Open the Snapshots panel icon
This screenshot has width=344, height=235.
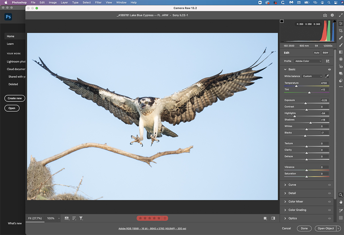[x=341, y=74]
